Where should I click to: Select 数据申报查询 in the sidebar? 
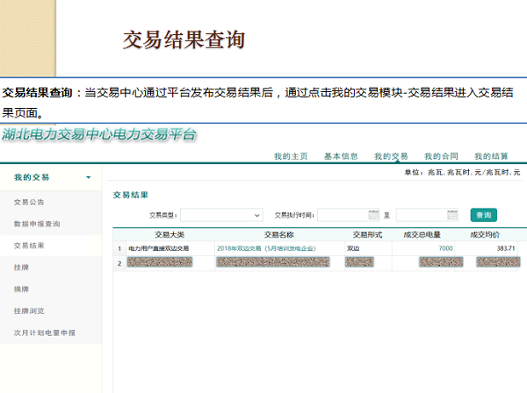pyautogui.click(x=37, y=224)
